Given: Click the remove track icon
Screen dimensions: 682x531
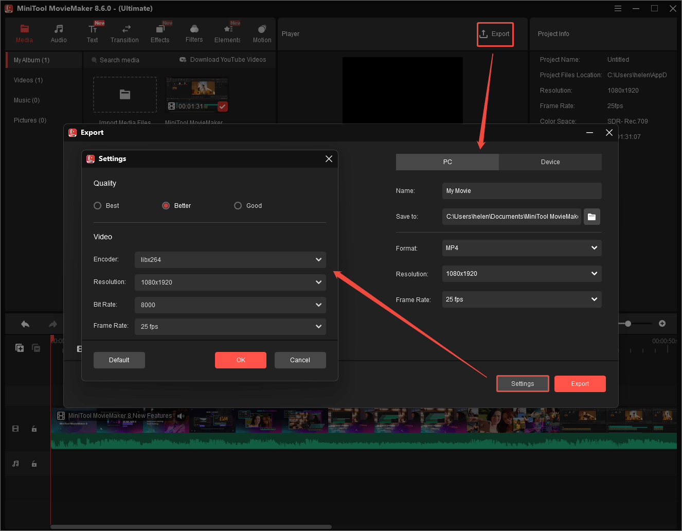Looking at the screenshot, I should pos(36,348).
